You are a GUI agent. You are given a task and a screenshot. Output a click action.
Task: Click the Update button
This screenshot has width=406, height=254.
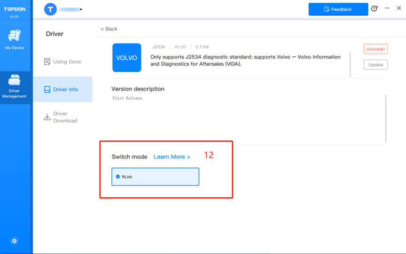click(x=375, y=65)
